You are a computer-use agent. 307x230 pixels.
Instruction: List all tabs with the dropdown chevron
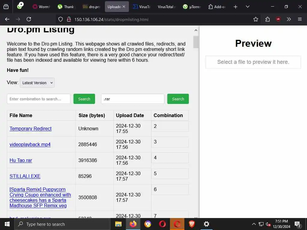click(247, 7)
